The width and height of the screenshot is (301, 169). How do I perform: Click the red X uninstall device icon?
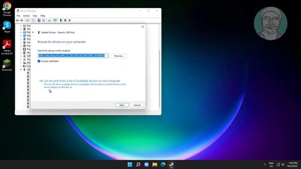65,20
